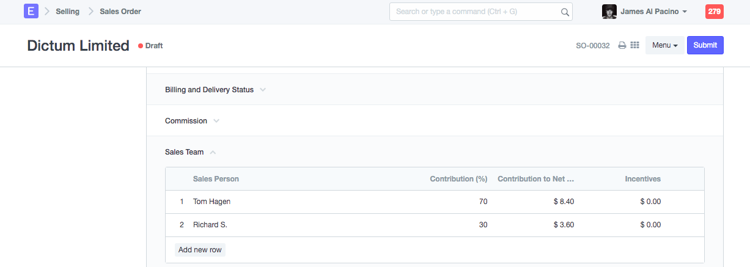Click Add new row in Sales Team
This screenshot has width=750, height=267.
click(200, 250)
